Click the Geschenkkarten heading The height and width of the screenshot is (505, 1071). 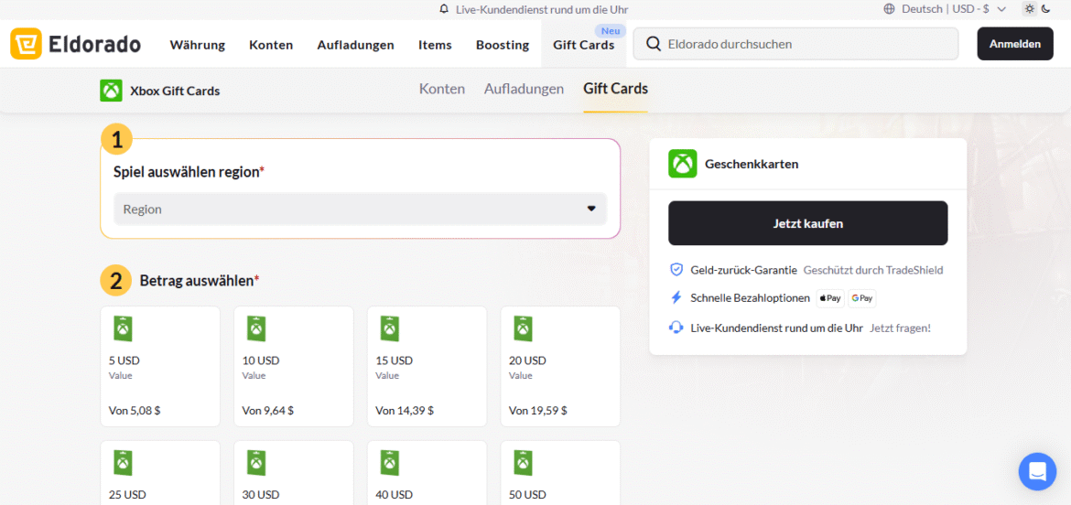click(x=752, y=164)
